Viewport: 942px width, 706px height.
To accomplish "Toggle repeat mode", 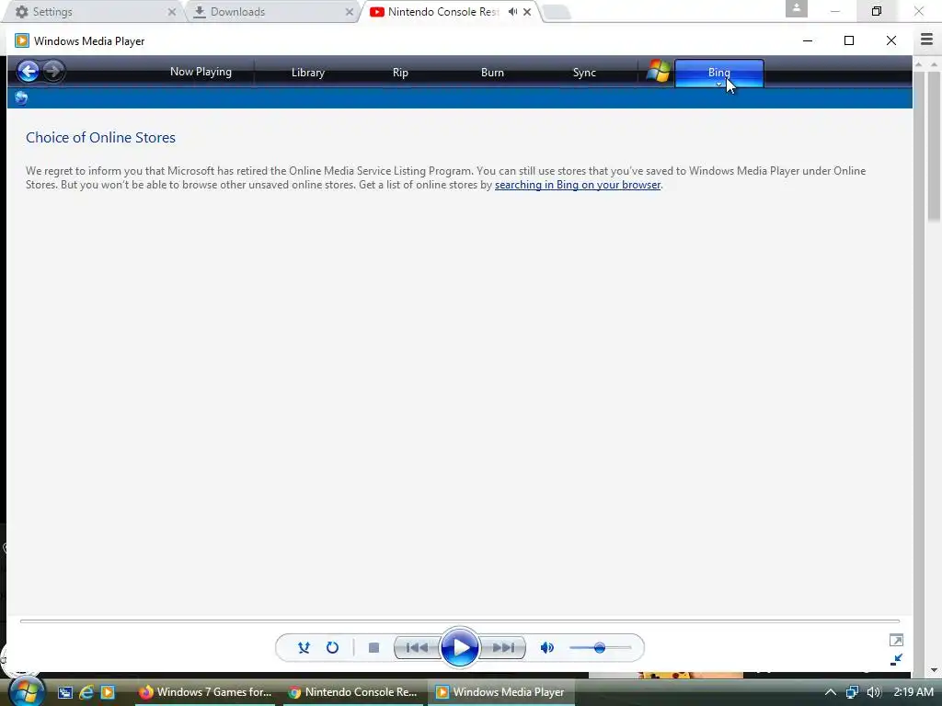I will click(332, 648).
